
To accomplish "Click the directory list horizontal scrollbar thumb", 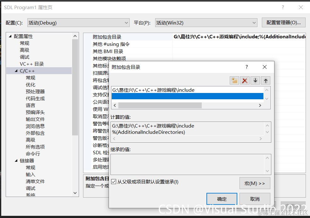I will 160,105.
